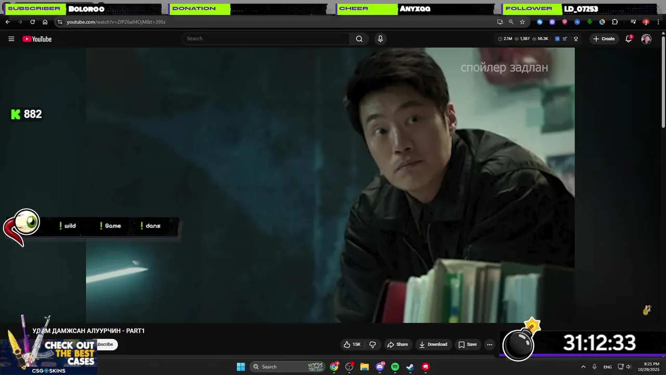The image size is (666, 375).
Task: Open the Create menu
Action: [604, 39]
